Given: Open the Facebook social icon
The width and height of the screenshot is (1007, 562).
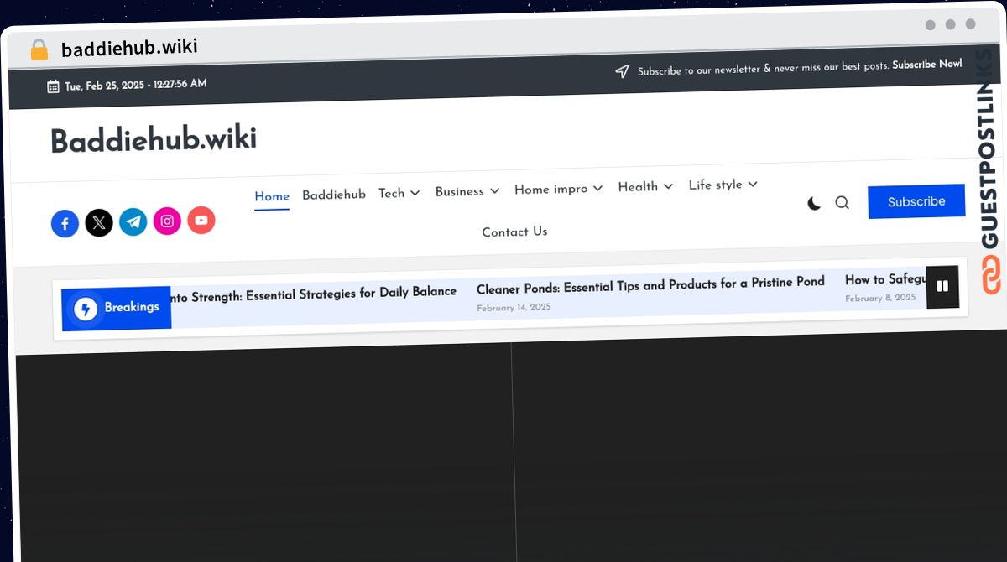Looking at the screenshot, I should pos(65,224).
